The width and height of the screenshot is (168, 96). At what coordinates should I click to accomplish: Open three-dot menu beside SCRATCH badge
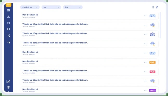tap(145, 90)
